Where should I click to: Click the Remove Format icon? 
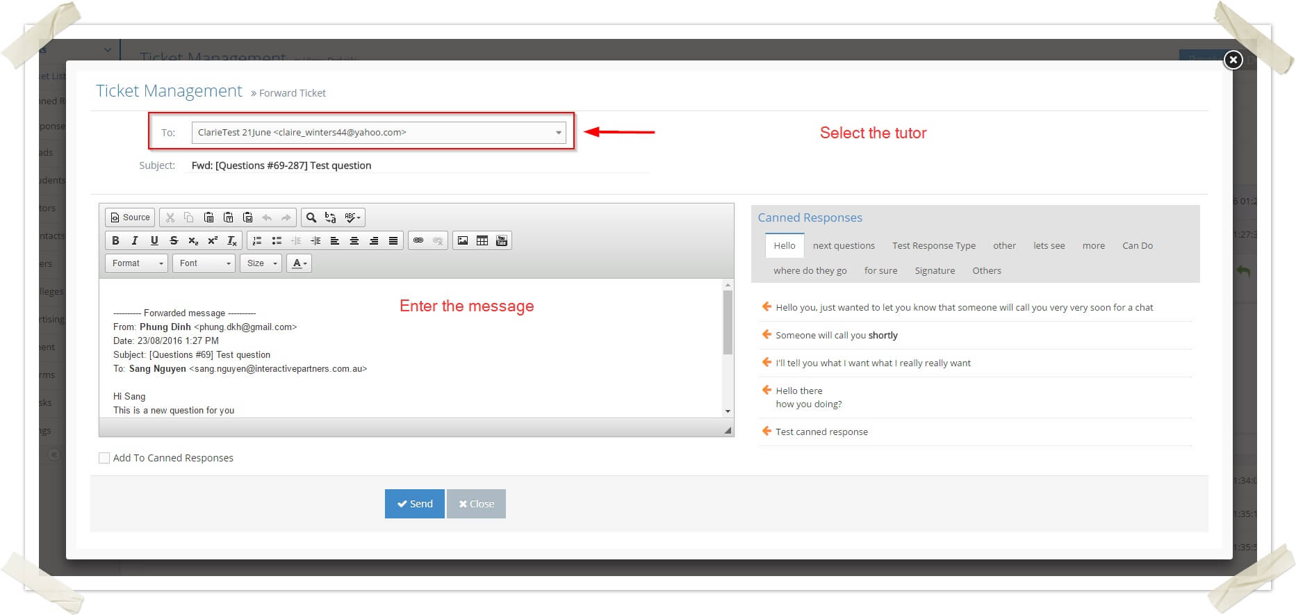(x=232, y=240)
